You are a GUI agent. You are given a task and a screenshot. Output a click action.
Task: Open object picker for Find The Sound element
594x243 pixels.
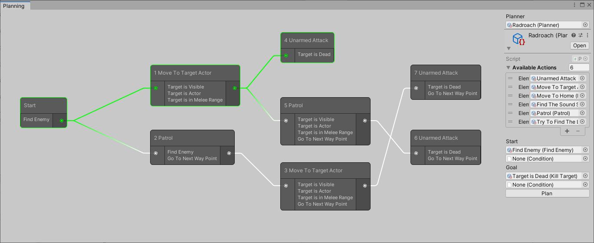[x=582, y=105]
